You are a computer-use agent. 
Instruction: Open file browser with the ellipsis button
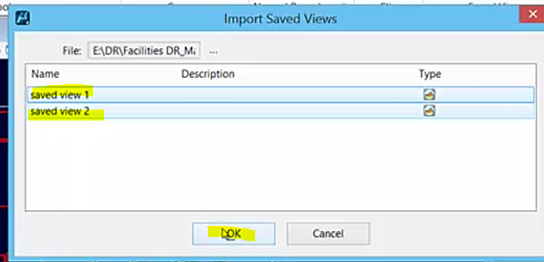213,52
